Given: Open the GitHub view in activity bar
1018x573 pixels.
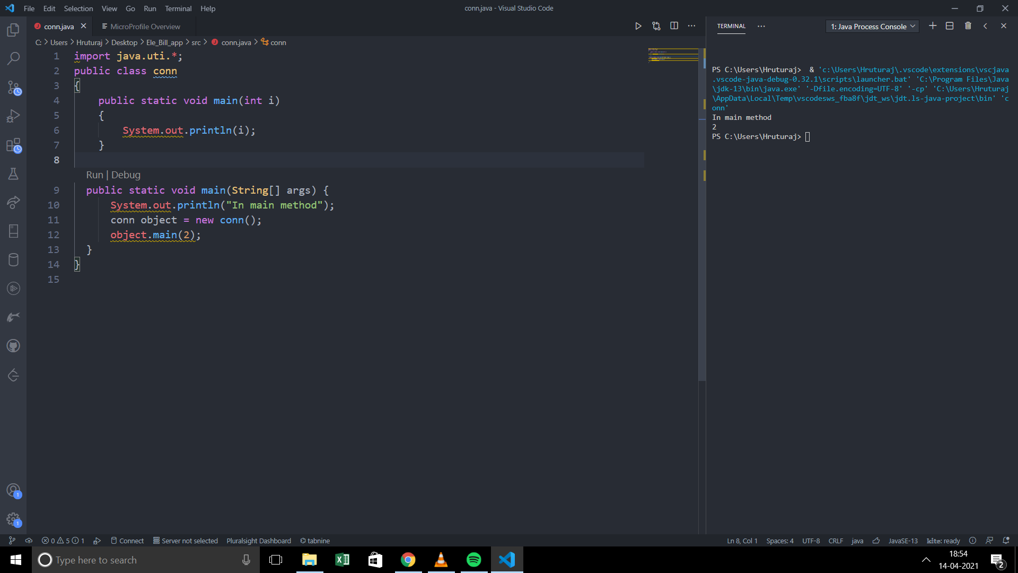Looking at the screenshot, I should click(x=13, y=346).
